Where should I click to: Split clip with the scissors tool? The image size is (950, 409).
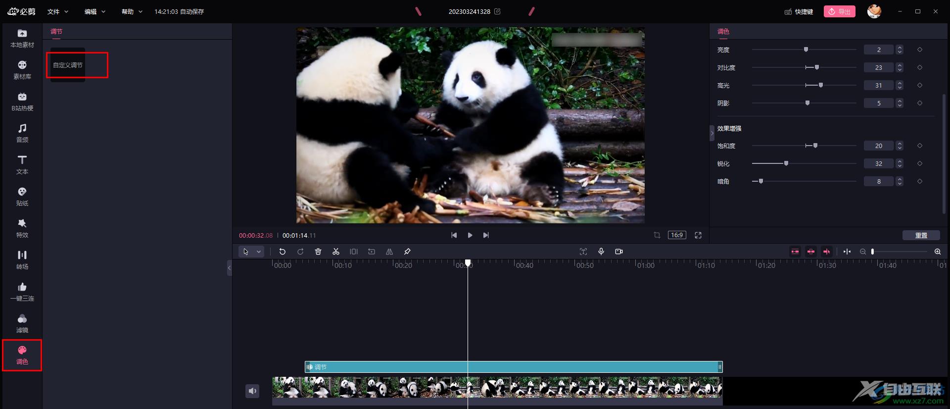(x=336, y=252)
